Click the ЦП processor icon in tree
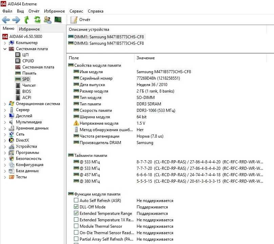 [x=18, y=55]
